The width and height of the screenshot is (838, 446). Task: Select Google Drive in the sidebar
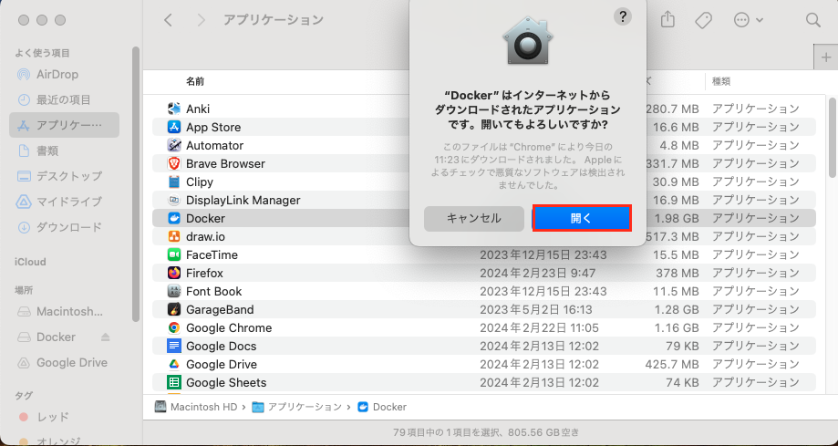pyautogui.click(x=64, y=363)
